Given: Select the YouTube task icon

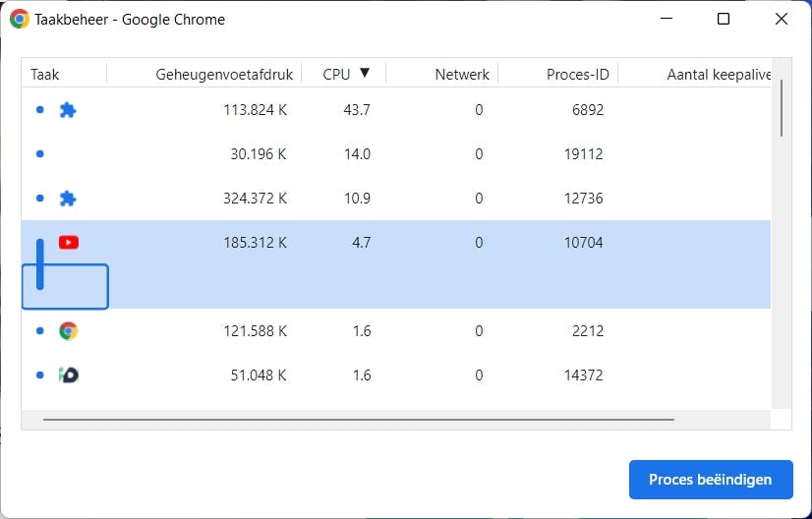Looking at the screenshot, I should [69, 243].
